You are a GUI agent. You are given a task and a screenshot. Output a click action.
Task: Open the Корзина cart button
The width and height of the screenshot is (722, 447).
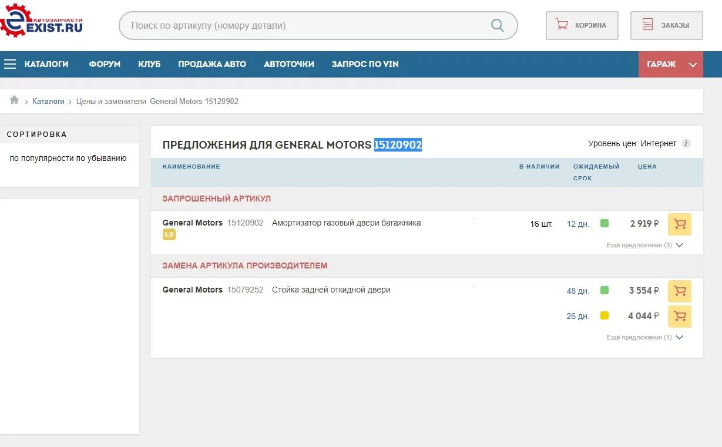tap(582, 25)
